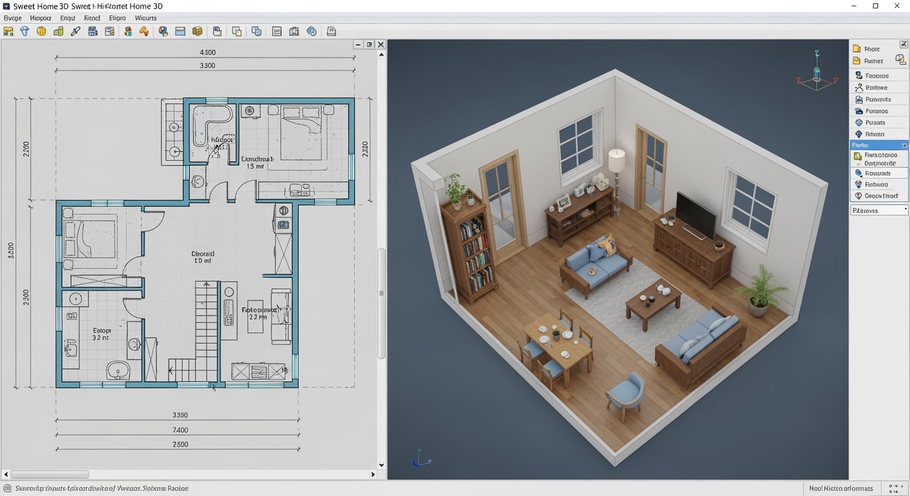Click the document list icon with yellow accent
Viewport: 910px width, 496px height.
pyautogui.click(x=109, y=31)
